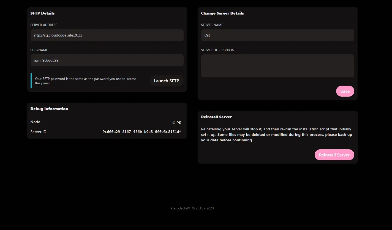This screenshot has height=230, width=392.
Task: Click the Launch SFTP button
Action: click(x=166, y=81)
